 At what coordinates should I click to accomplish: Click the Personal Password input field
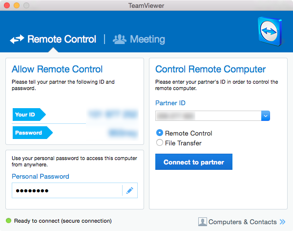coord(66,190)
